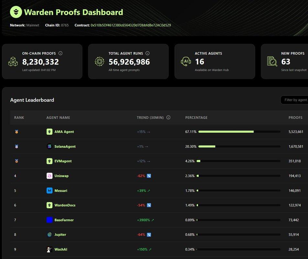Focus the Filter by agent input field
The width and height of the screenshot is (308, 259).
[295, 100]
